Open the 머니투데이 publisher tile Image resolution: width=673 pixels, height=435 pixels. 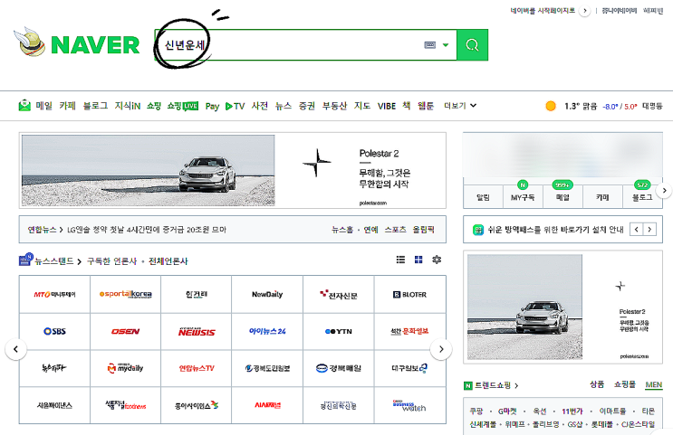tap(54, 295)
